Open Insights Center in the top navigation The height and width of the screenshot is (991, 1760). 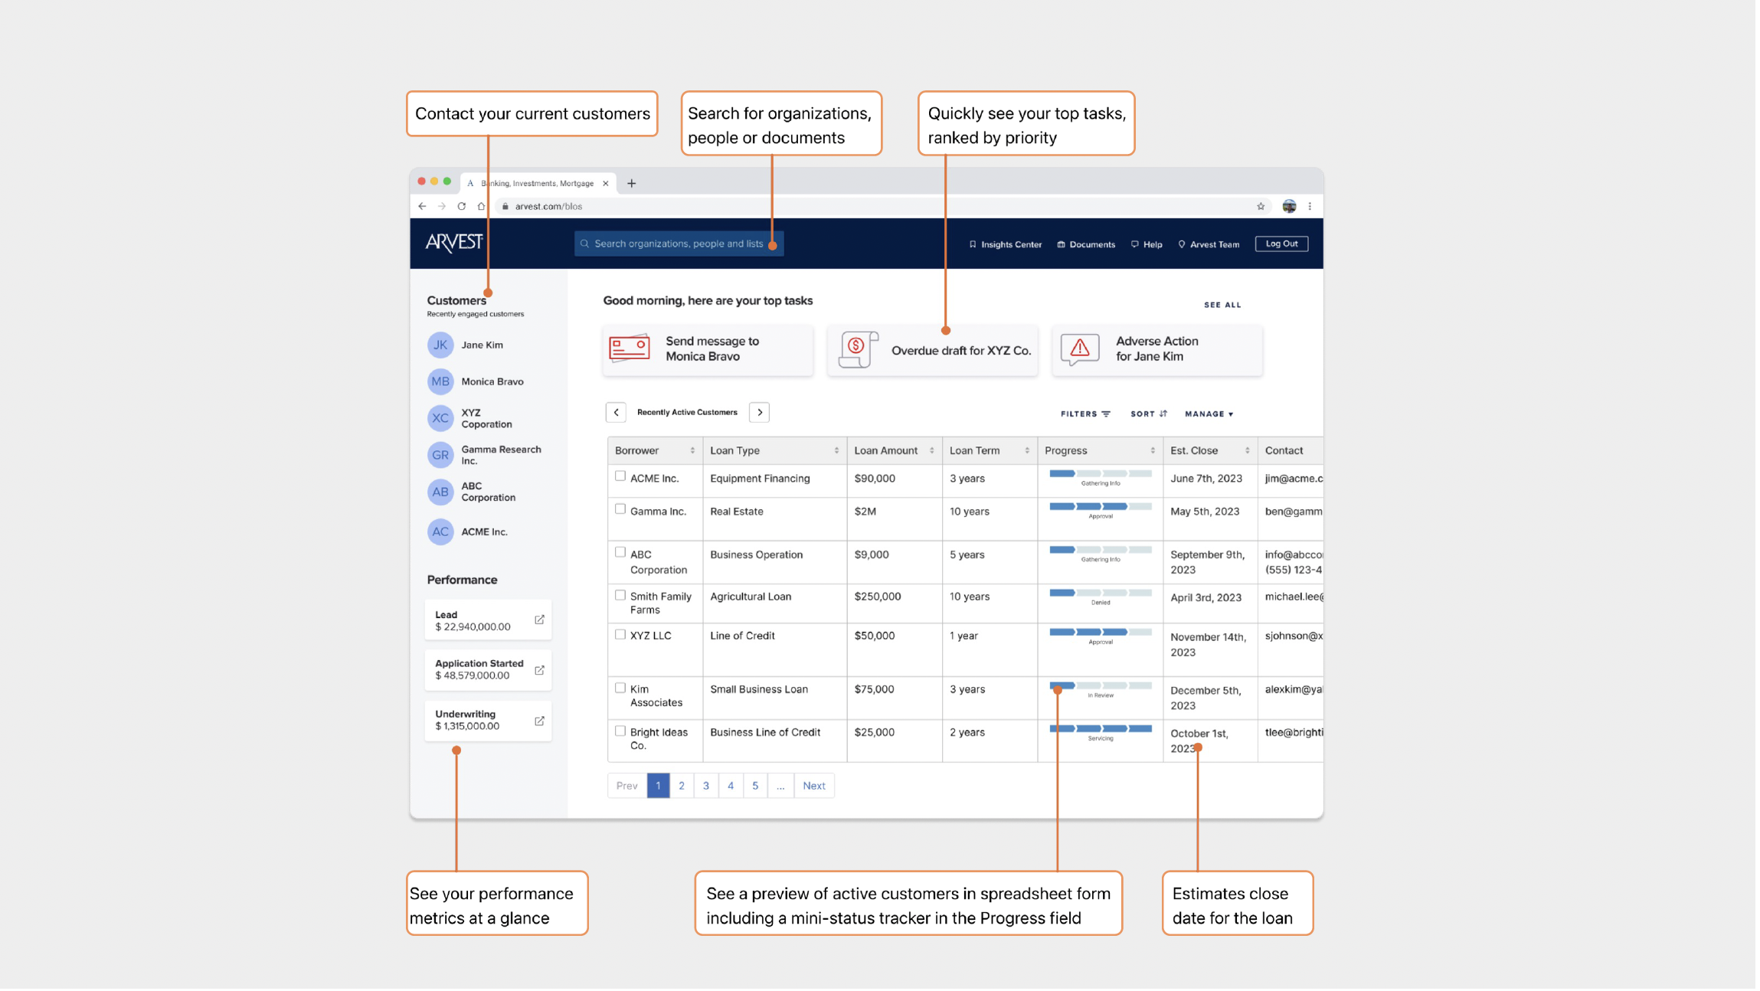click(x=1006, y=245)
